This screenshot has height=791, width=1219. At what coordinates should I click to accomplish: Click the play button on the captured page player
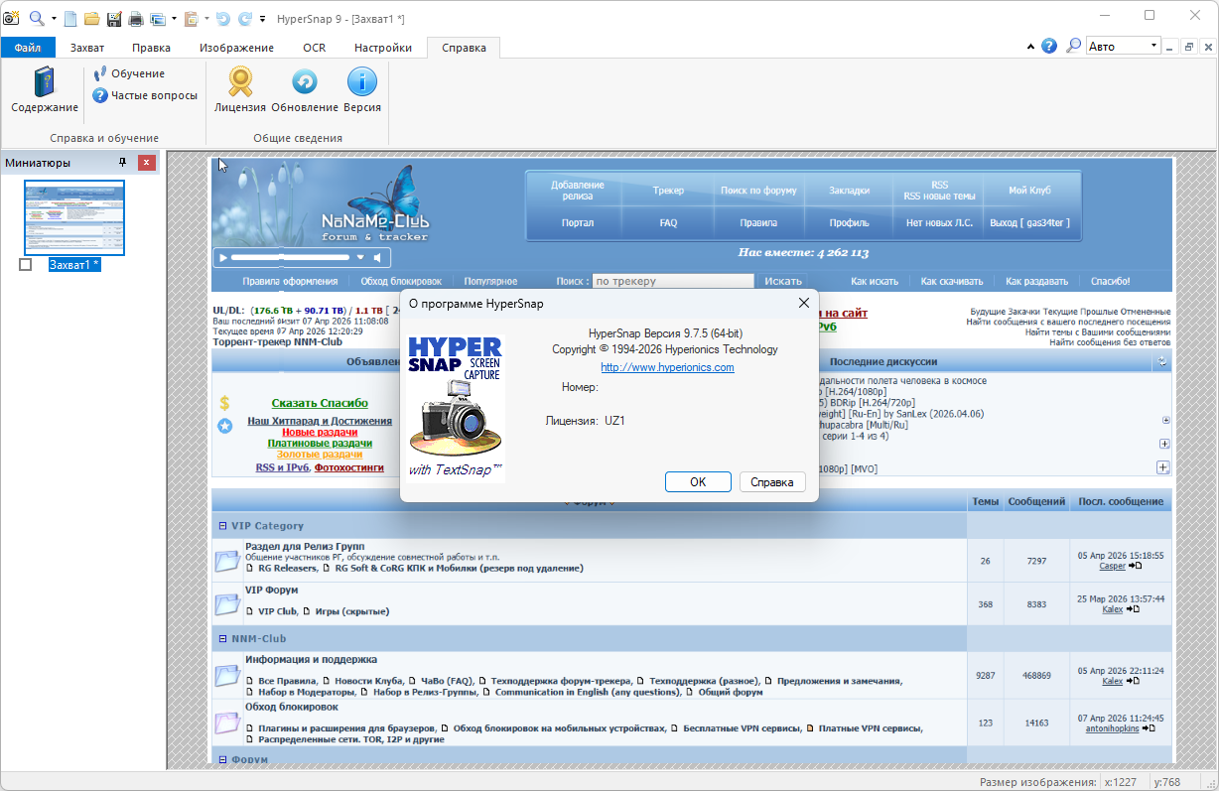pos(223,258)
